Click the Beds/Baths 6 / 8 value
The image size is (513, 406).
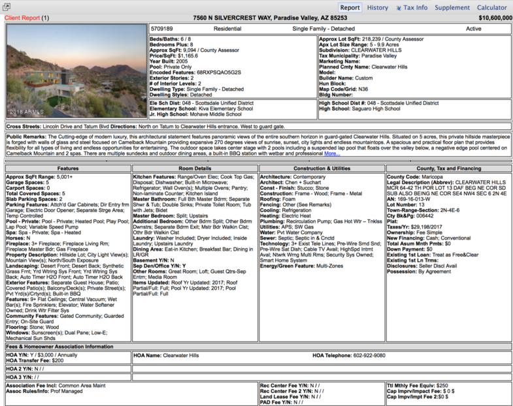pos(170,39)
